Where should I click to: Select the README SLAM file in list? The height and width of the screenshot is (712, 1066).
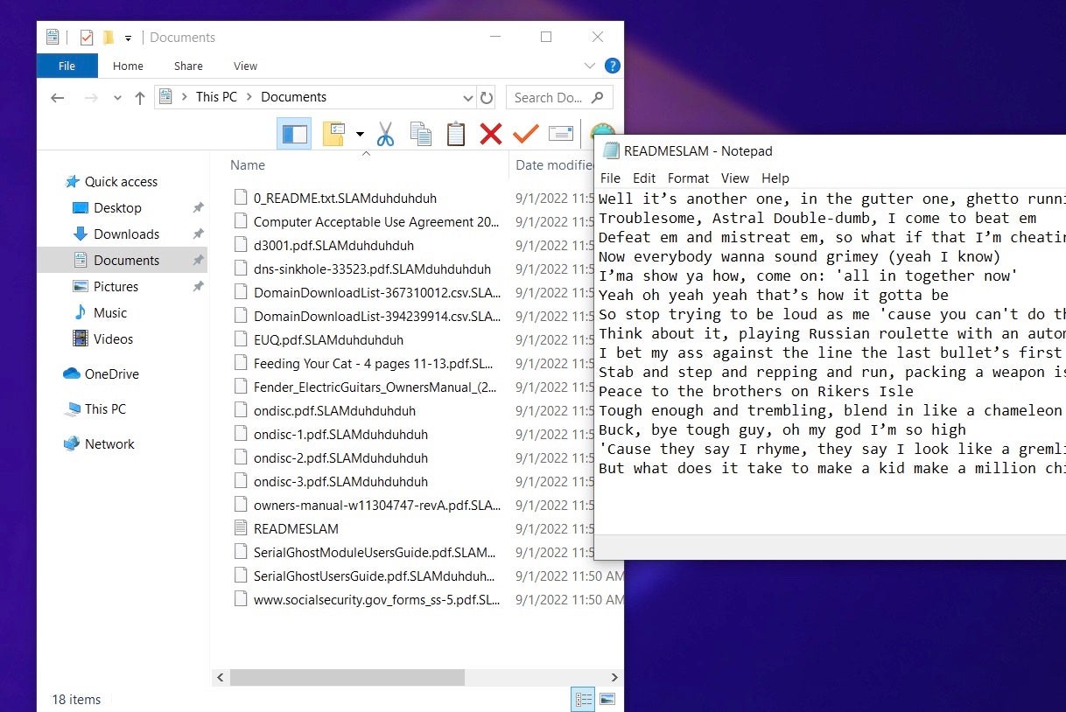[296, 528]
